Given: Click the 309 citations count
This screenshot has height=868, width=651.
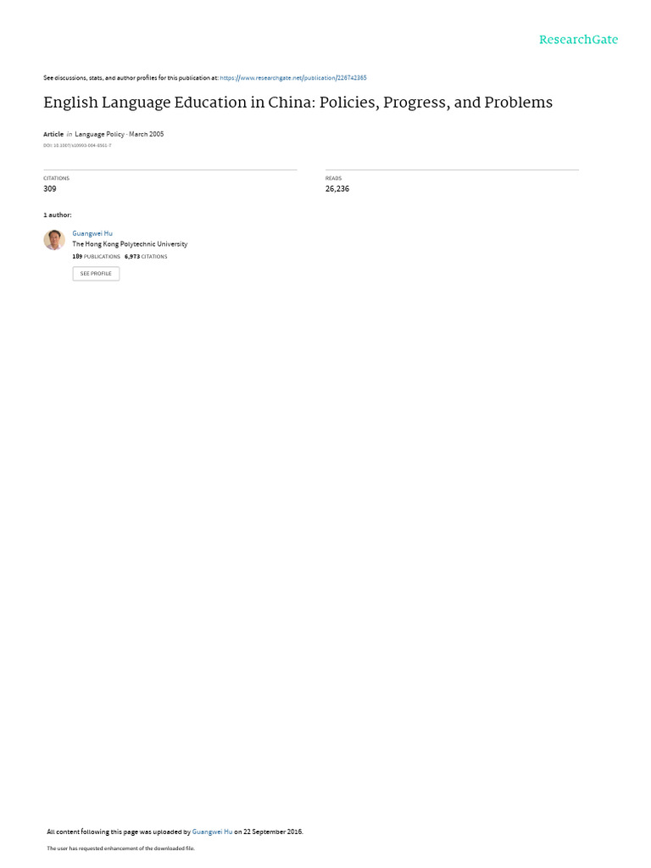Looking at the screenshot, I should 50,189.
